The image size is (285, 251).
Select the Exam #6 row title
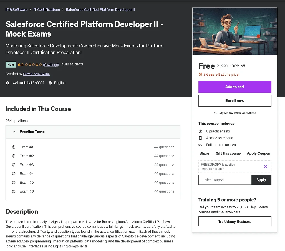pyautogui.click(x=27, y=191)
